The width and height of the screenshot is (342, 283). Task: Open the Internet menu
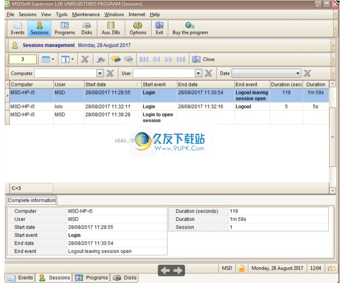coord(137,14)
